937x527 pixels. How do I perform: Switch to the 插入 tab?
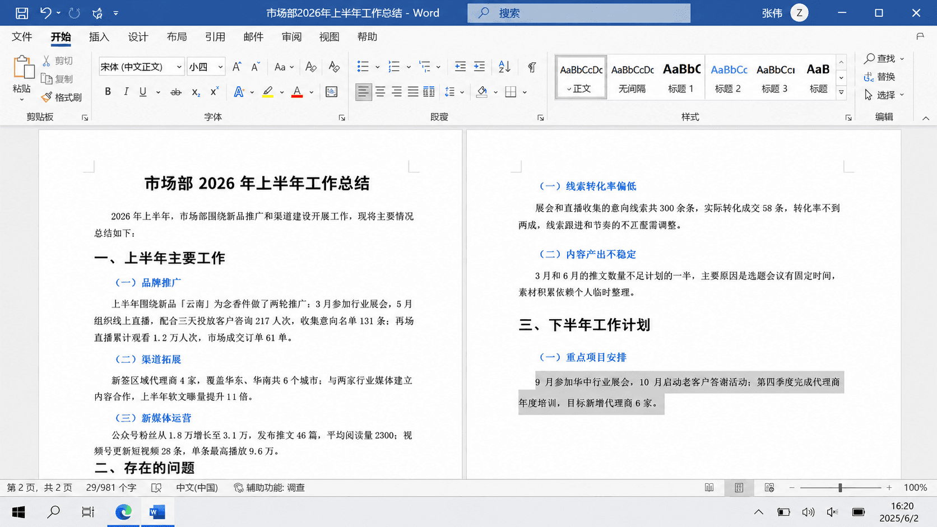pos(99,37)
